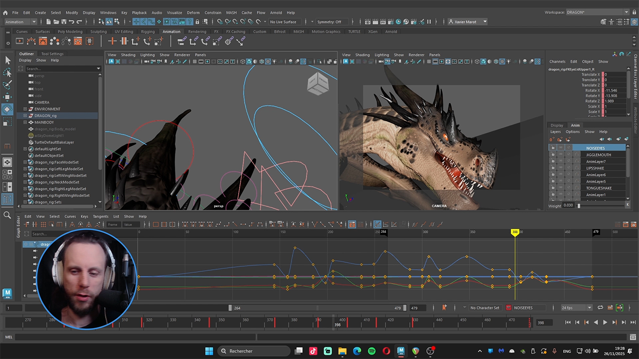Click Set Key icon on Animation shelf
The width and height of the screenshot is (639, 359).
click(x=112, y=41)
